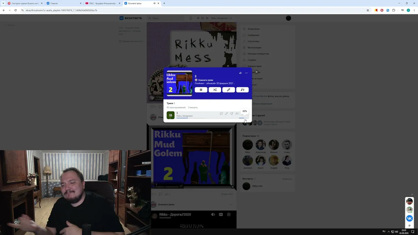
Task: Click the music note icon on track 2 row
Action: coord(237,114)
